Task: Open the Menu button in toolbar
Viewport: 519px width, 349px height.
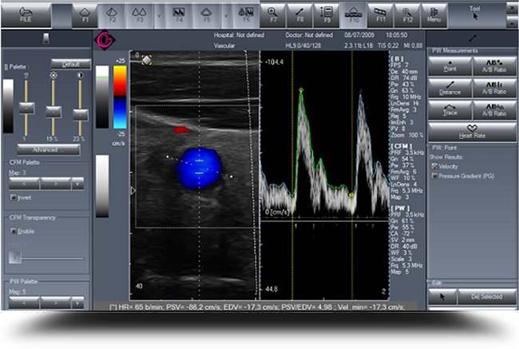Action: click(435, 13)
